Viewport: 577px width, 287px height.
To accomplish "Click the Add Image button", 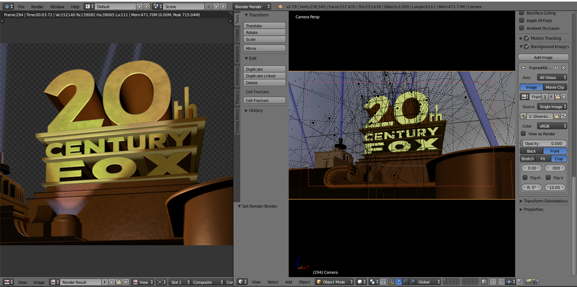I will pos(543,57).
